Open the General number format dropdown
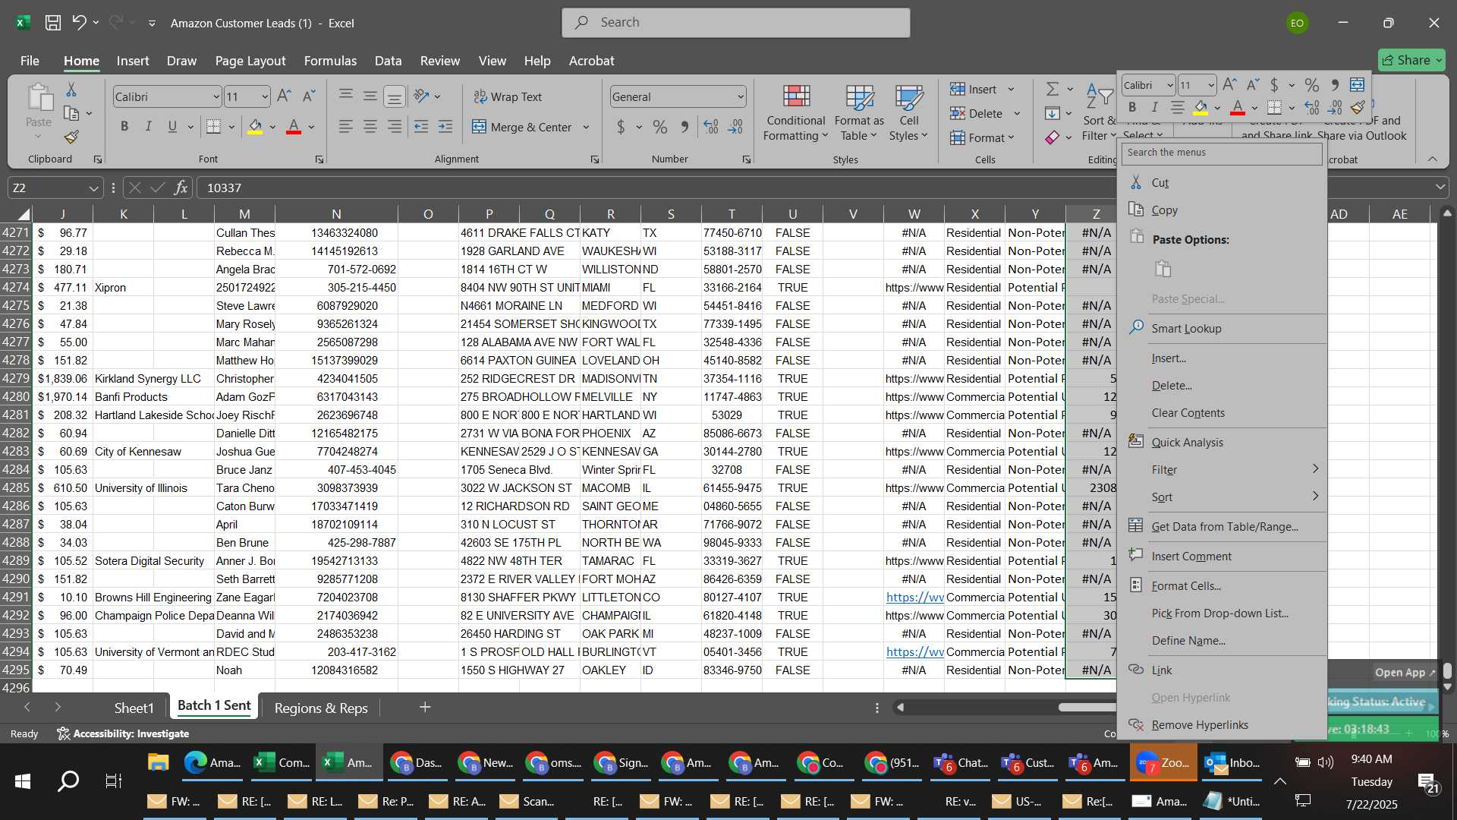 pos(740,96)
